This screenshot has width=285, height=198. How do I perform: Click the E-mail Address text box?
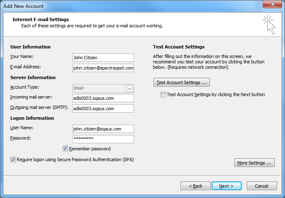[x=102, y=68]
